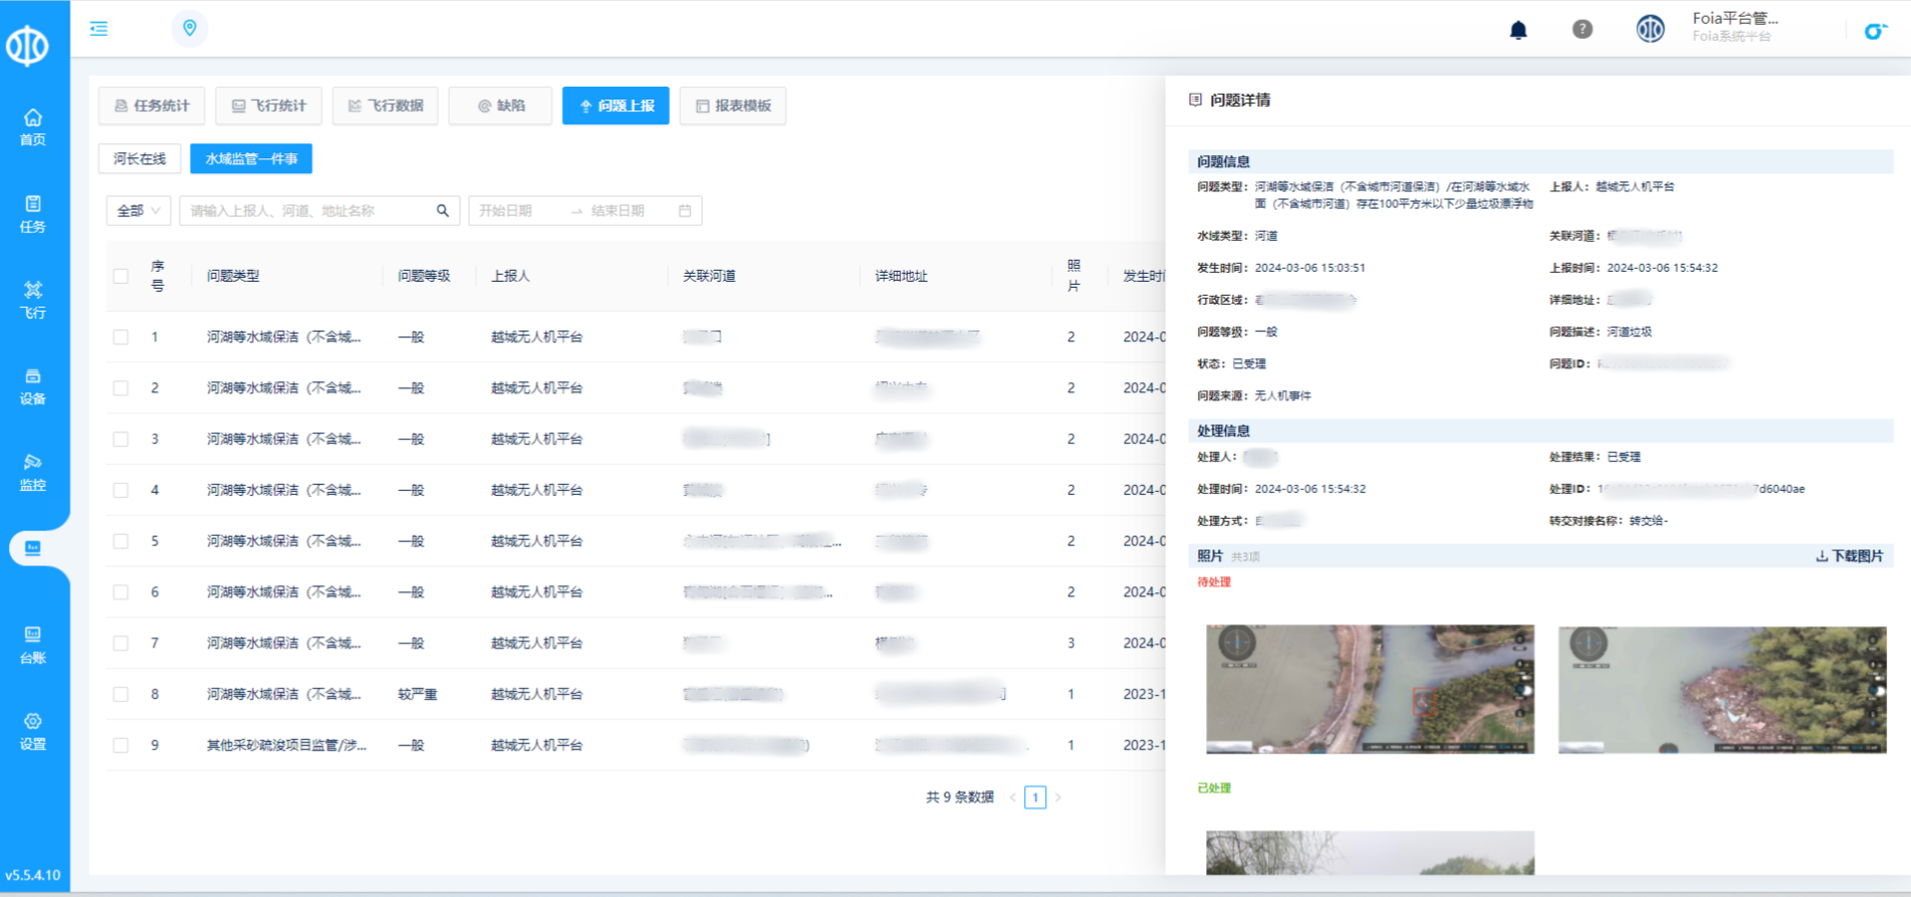
Task: Check the select-all checkbox in table header
Action: [x=120, y=276]
